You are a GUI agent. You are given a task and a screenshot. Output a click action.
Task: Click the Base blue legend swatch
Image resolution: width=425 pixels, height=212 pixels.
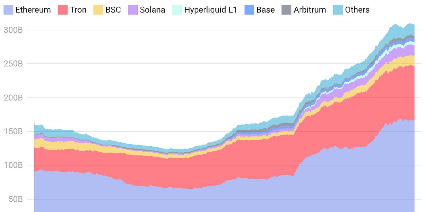pos(249,10)
